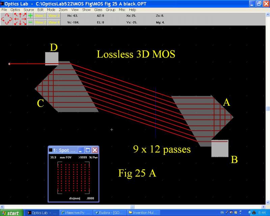
Task: Select the View 3 button
Action: [54, 16]
